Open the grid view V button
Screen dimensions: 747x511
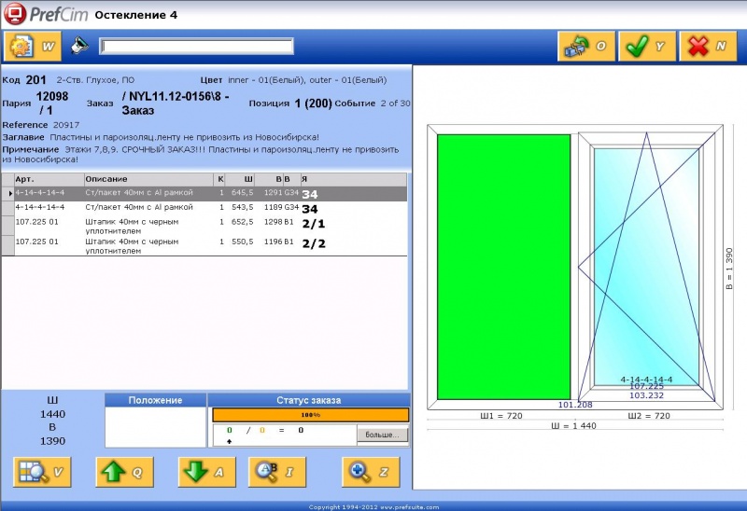coord(42,472)
